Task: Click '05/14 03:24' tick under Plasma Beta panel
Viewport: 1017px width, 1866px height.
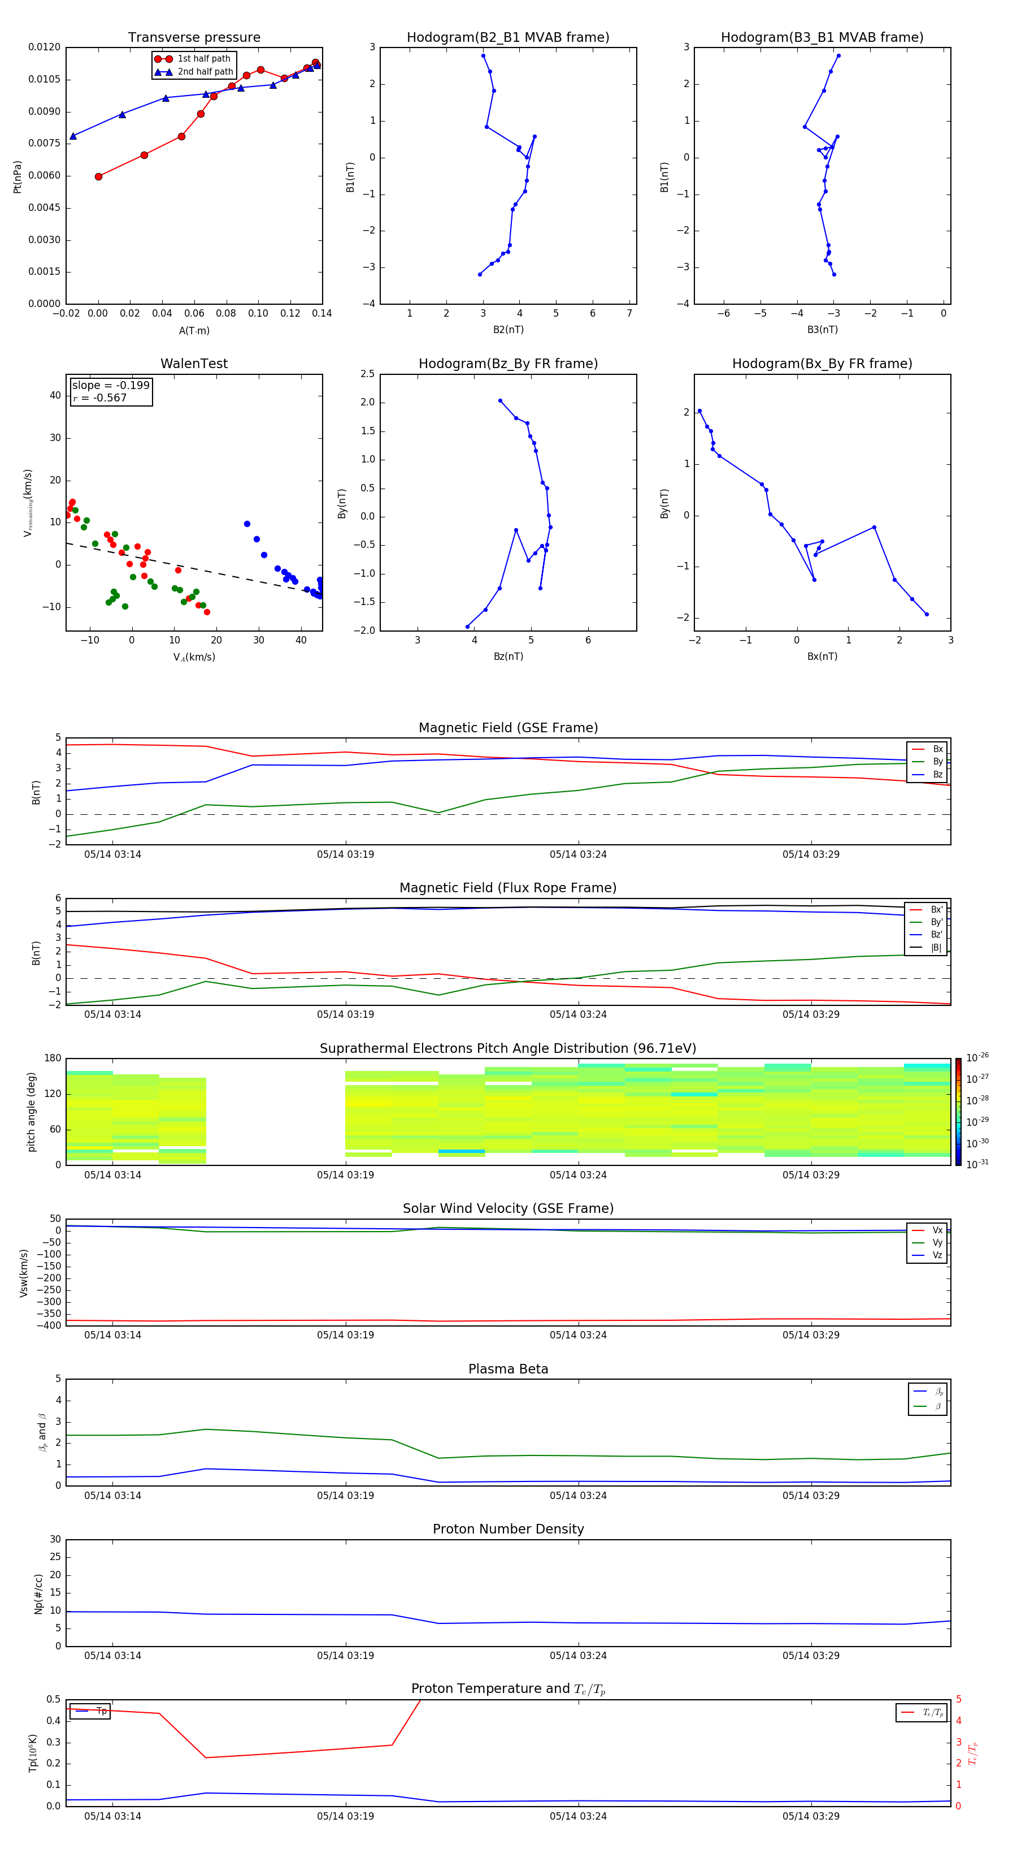Action: tap(577, 1496)
